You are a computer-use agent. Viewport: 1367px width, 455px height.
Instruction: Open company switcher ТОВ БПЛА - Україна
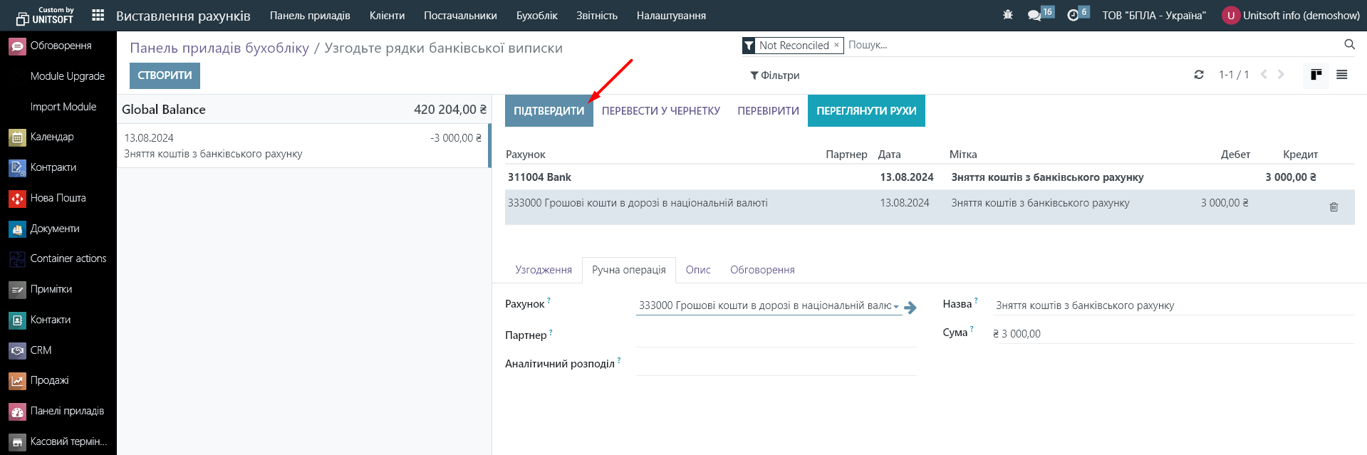pyautogui.click(x=1154, y=15)
